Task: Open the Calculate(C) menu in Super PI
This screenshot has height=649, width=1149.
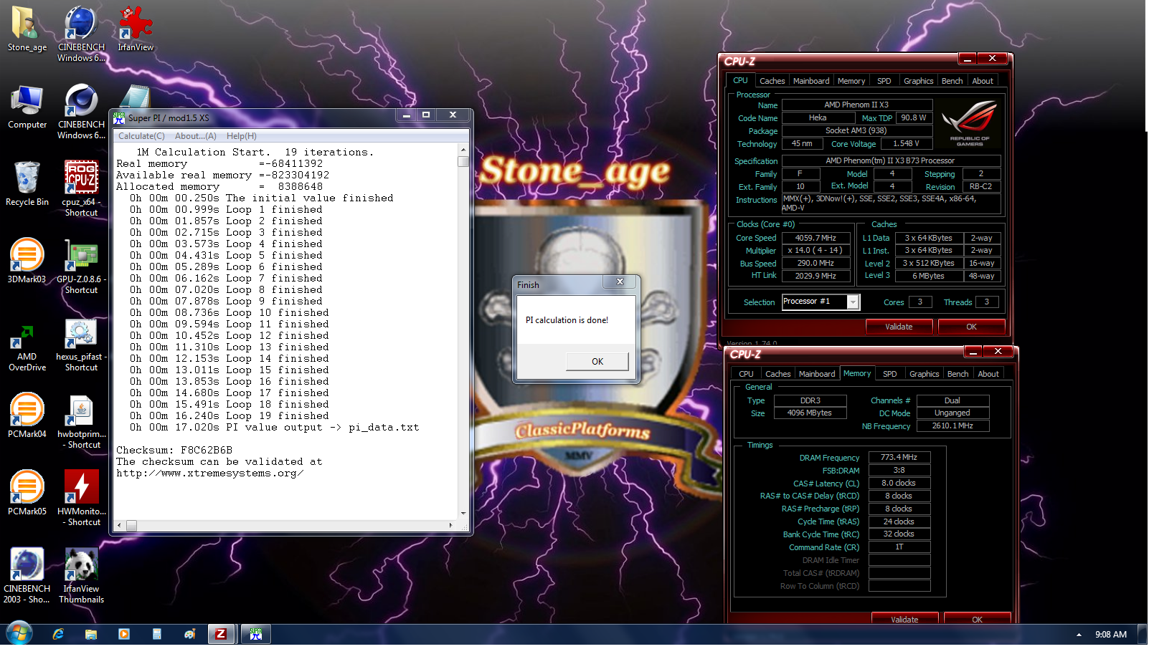Action: pos(141,136)
